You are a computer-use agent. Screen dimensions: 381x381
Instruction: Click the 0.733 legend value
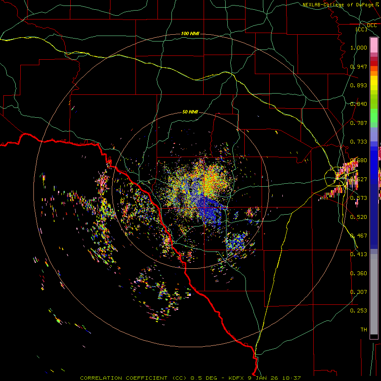[x=359, y=142]
